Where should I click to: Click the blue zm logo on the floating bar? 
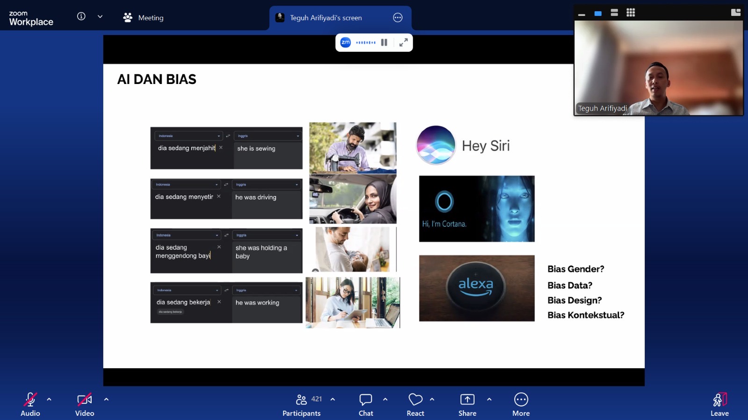click(345, 42)
